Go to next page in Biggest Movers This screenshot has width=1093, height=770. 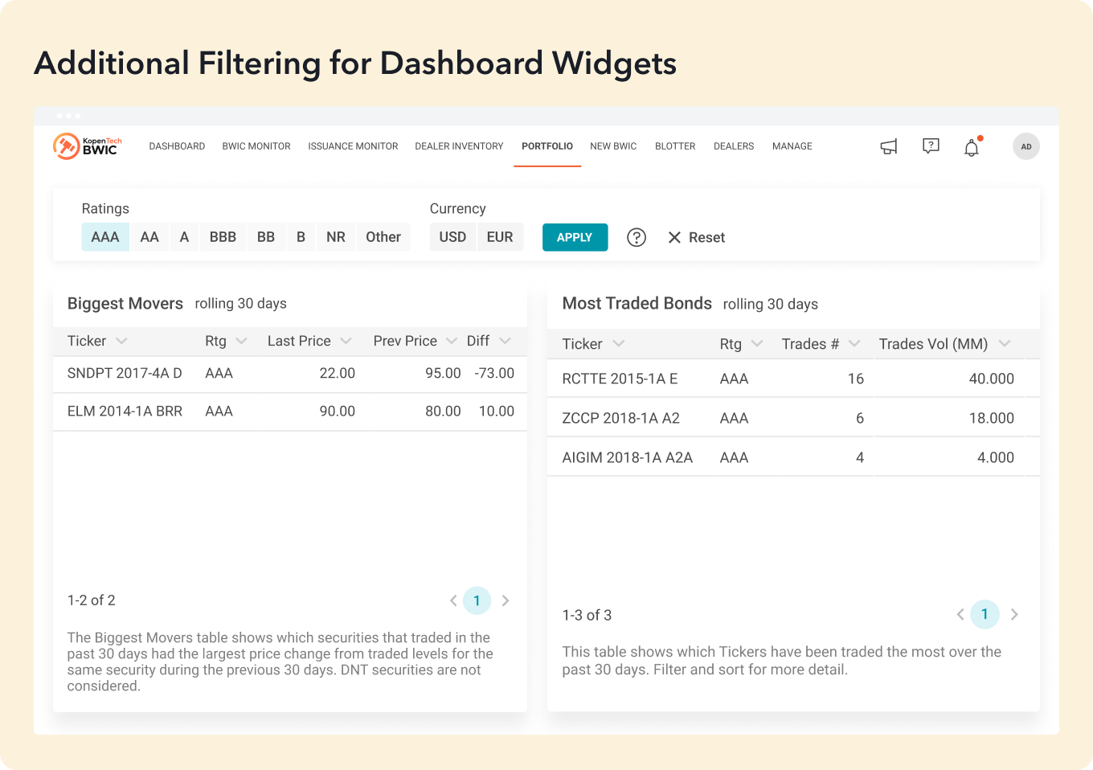(506, 600)
